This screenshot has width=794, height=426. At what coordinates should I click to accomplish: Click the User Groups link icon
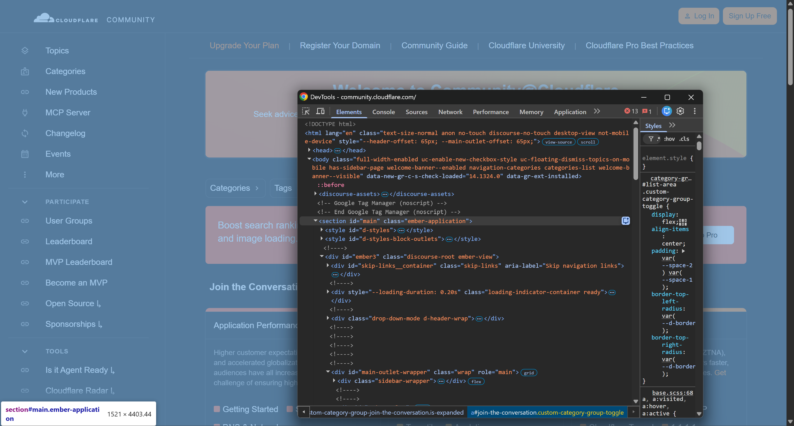pyautogui.click(x=25, y=221)
